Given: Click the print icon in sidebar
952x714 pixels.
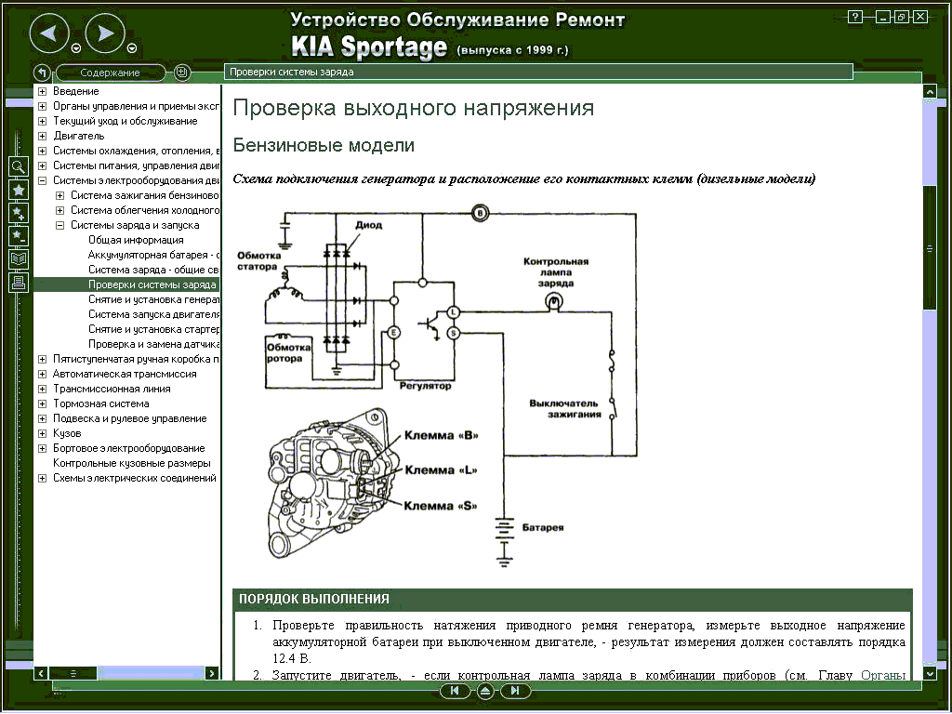Looking at the screenshot, I should 19,283.
